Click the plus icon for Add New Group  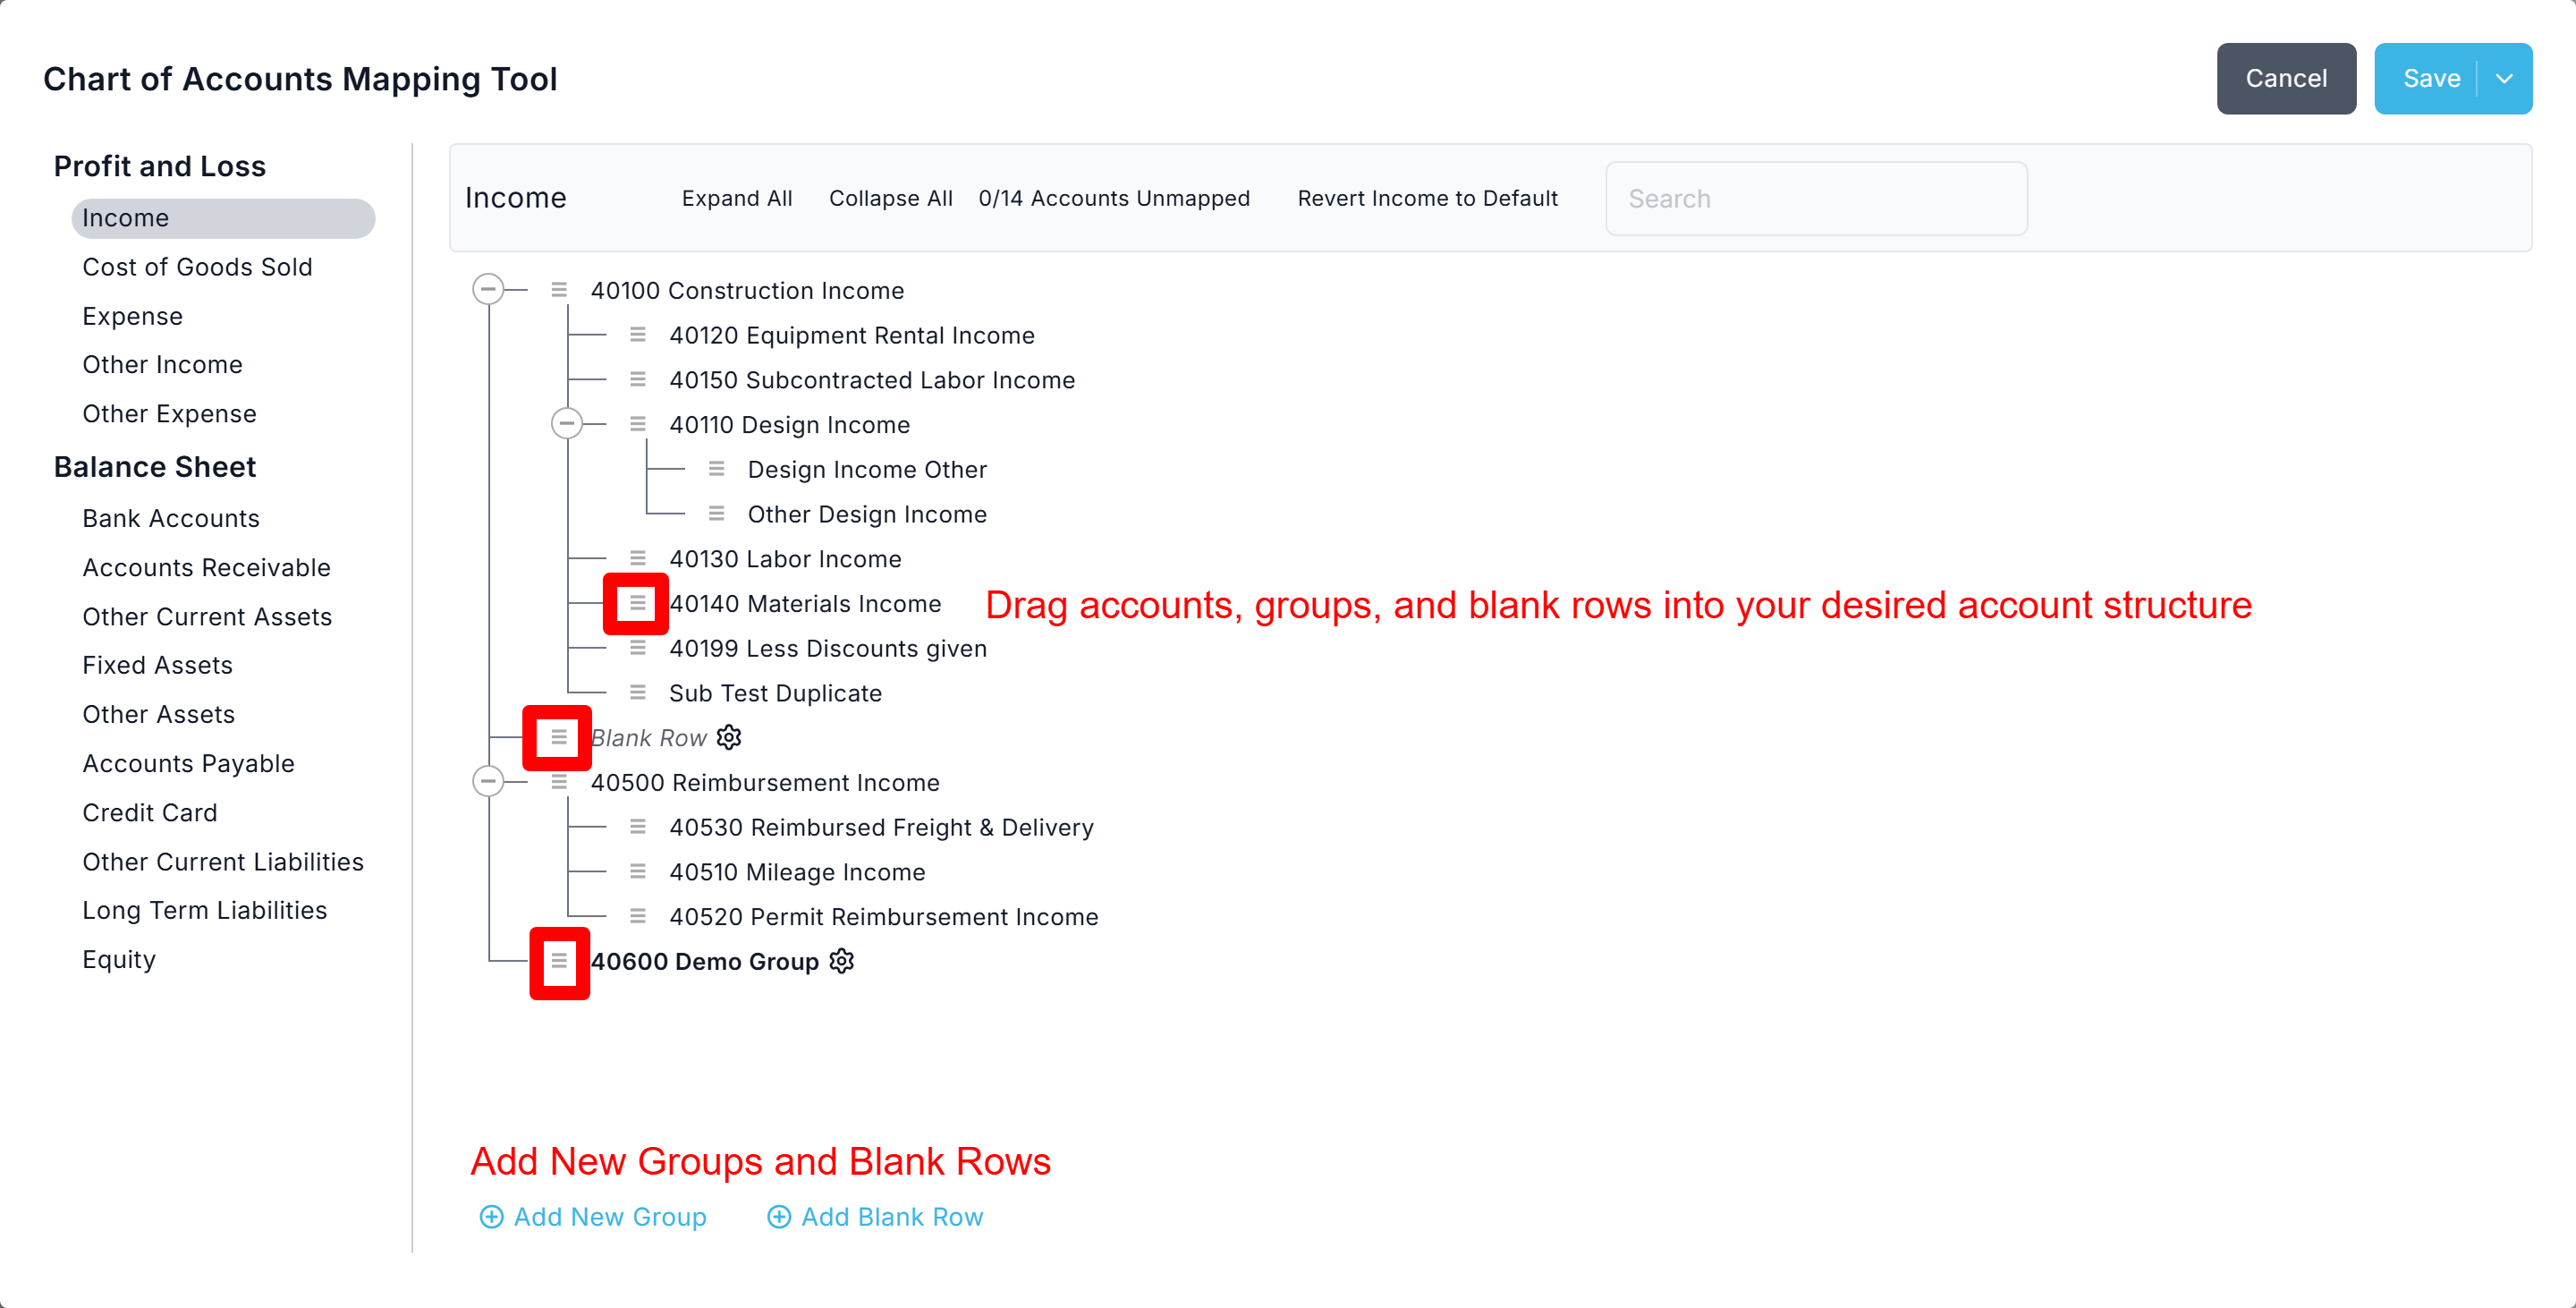[x=491, y=1216]
